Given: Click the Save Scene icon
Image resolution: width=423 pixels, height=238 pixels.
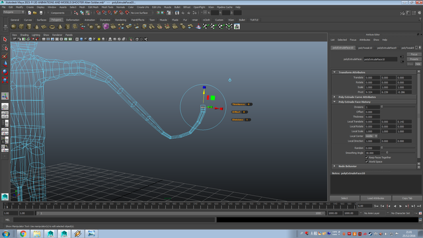Looking at the screenshot, I should [41, 13].
